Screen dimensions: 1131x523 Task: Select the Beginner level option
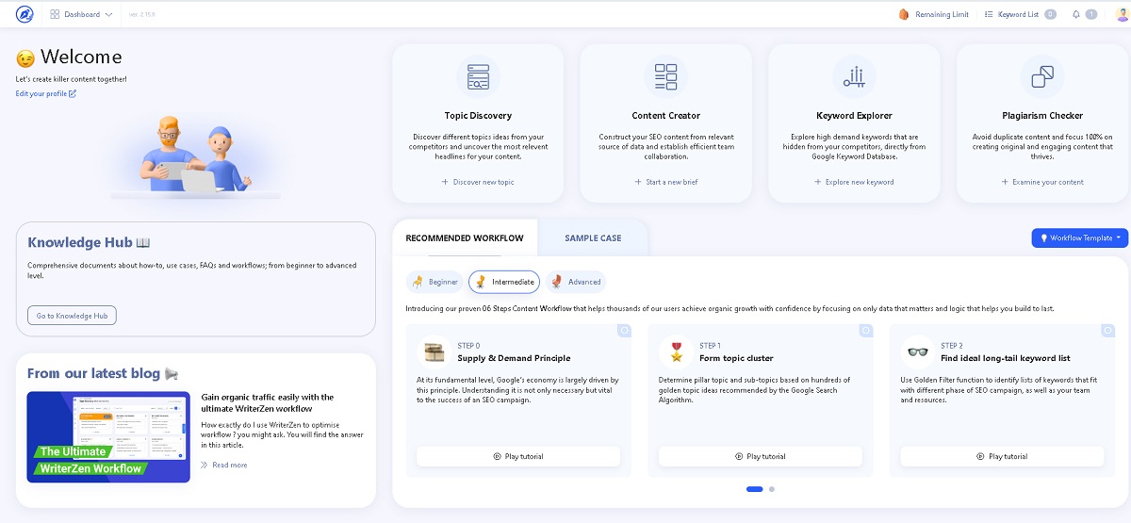click(x=435, y=282)
